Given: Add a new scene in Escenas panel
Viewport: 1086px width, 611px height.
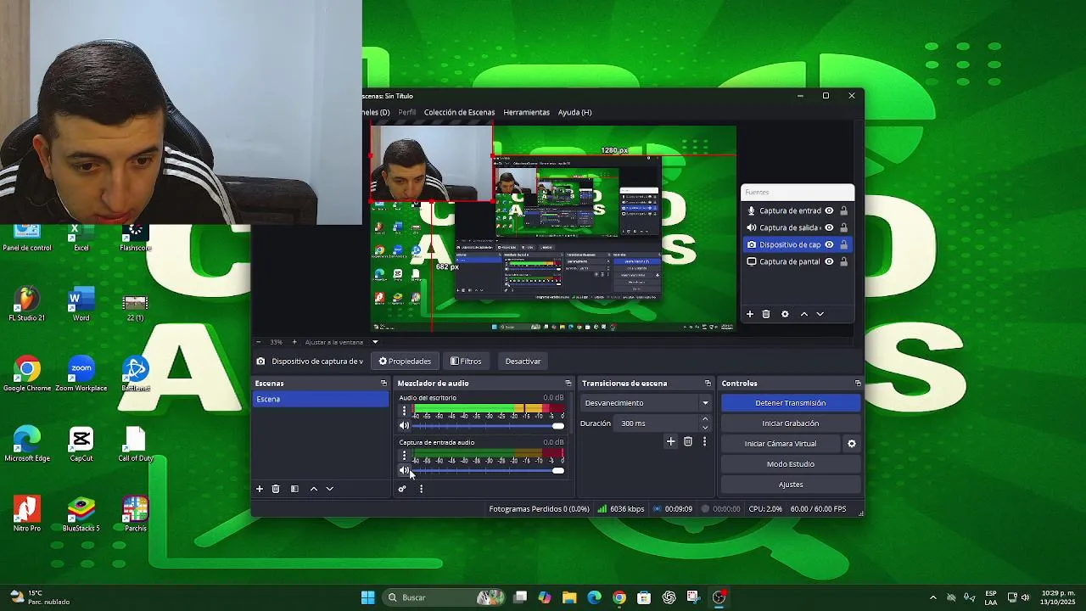Looking at the screenshot, I should coord(260,489).
